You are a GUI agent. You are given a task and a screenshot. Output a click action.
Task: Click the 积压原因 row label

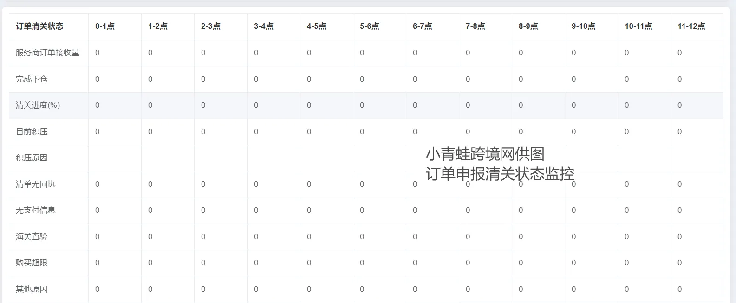click(x=32, y=158)
